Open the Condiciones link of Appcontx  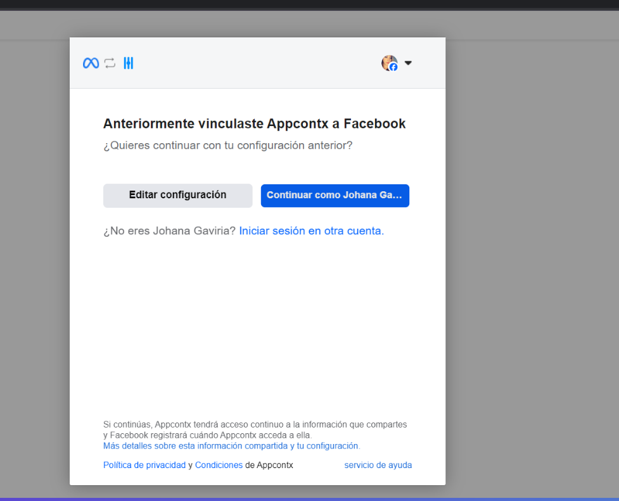tap(219, 465)
